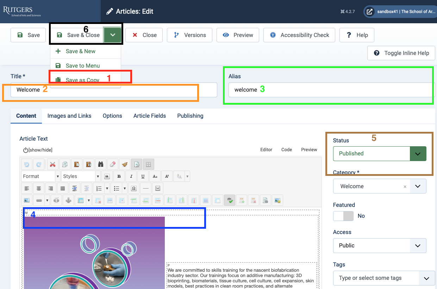Switch to Images and Links tab
This screenshot has width=437, height=289.
(69, 116)
